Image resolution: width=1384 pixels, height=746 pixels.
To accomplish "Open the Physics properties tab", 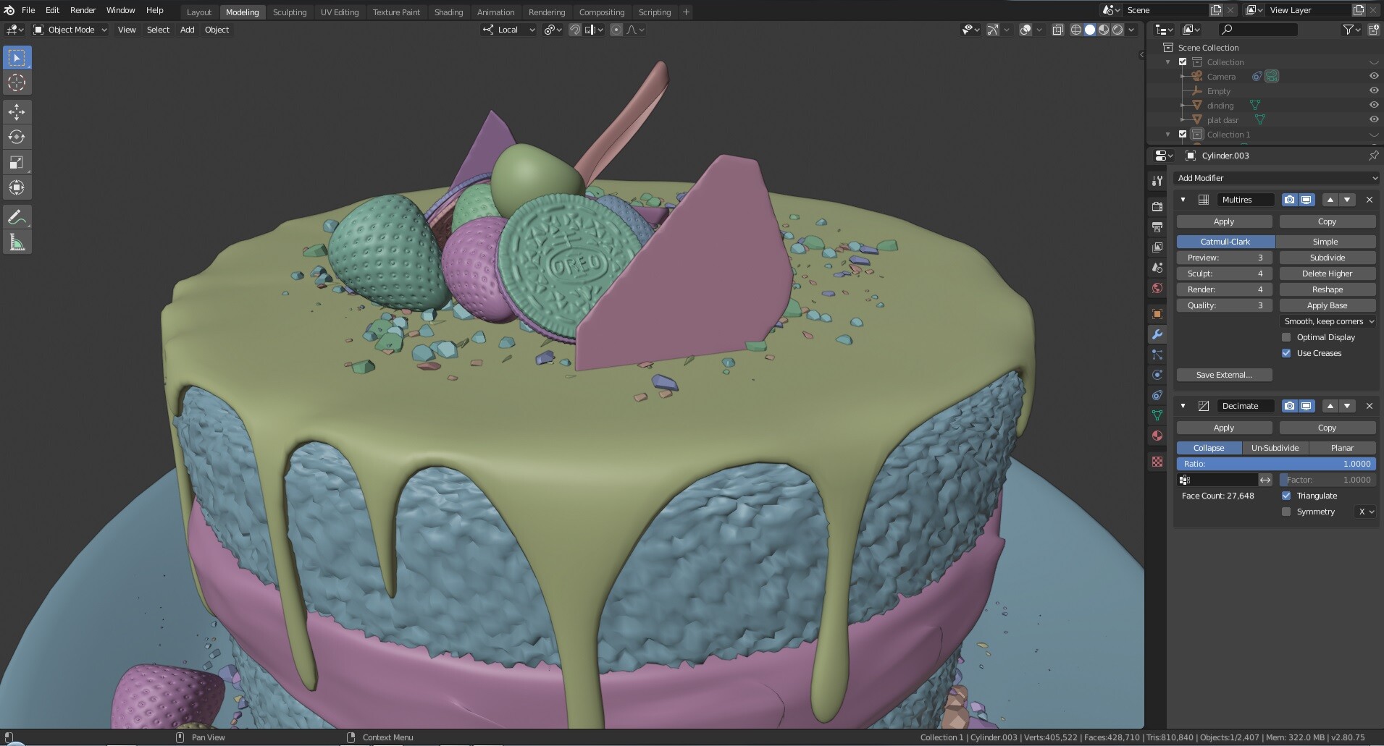I will [x=1157, y=375].
